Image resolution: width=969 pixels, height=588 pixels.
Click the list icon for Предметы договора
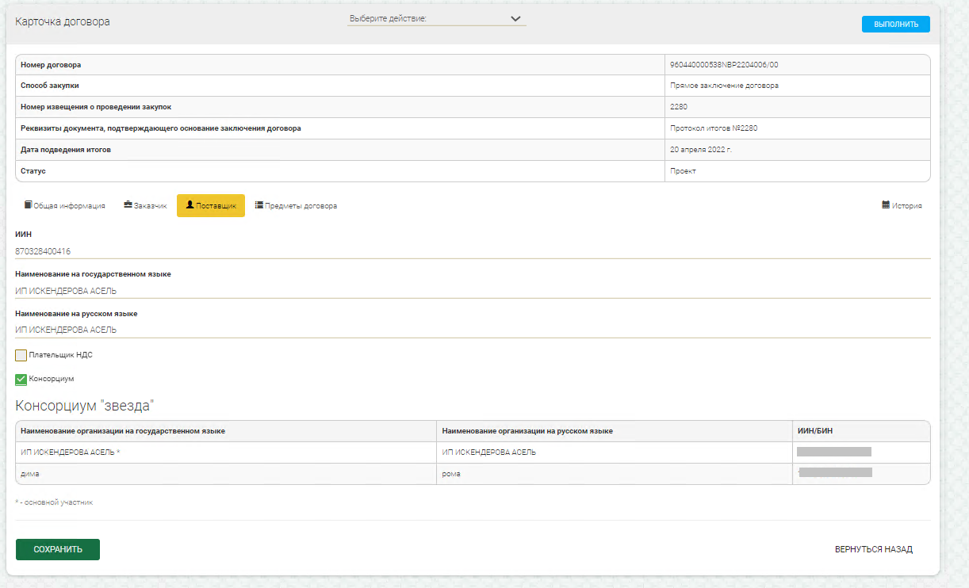(259, 205)
